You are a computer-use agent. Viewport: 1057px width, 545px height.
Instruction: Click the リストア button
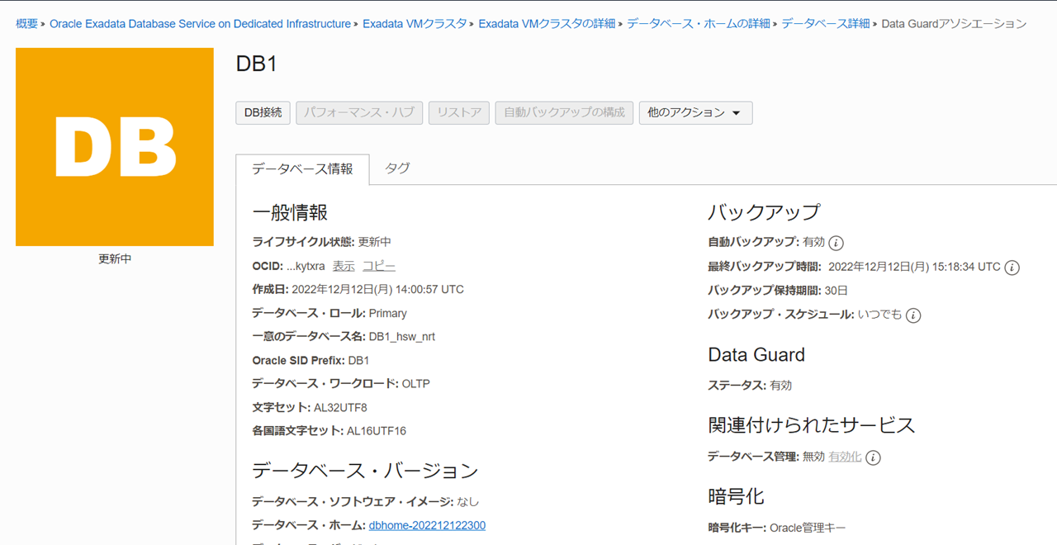459,112
